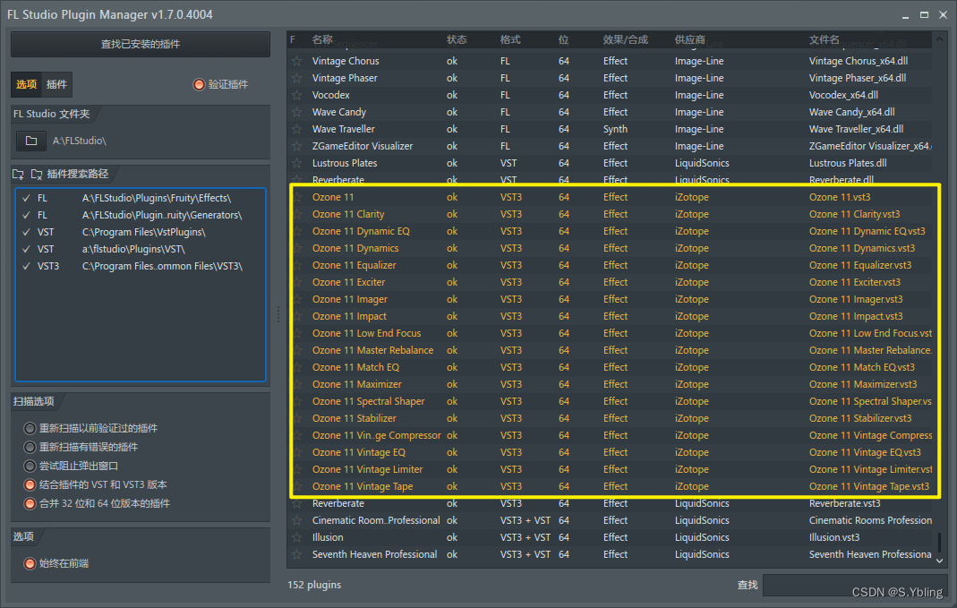This screenshot has width=957, height=608.
Task: Select the Ozone 11 Spectral Shaper name
Action: tap(369, 402)
